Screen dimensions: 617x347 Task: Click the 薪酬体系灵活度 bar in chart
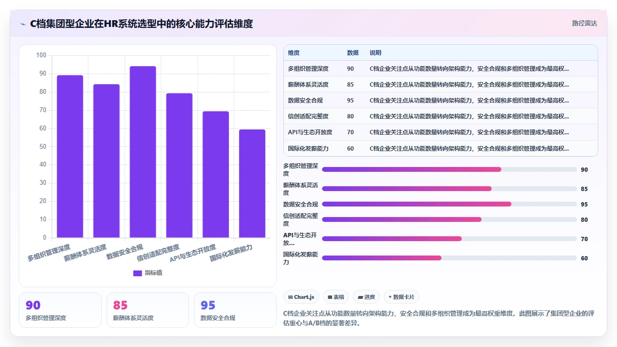[x=106, y=161]
